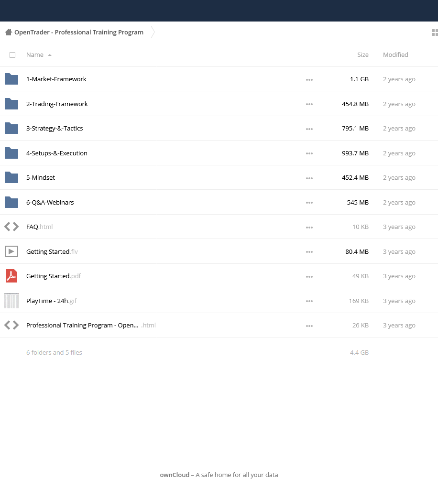
Task: Open the 2-Trading-Framework folder
Action: [x=57, y=104]
